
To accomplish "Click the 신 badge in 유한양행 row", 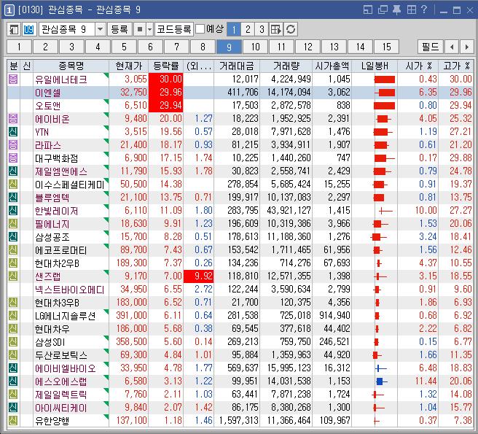I will (13, 421).
